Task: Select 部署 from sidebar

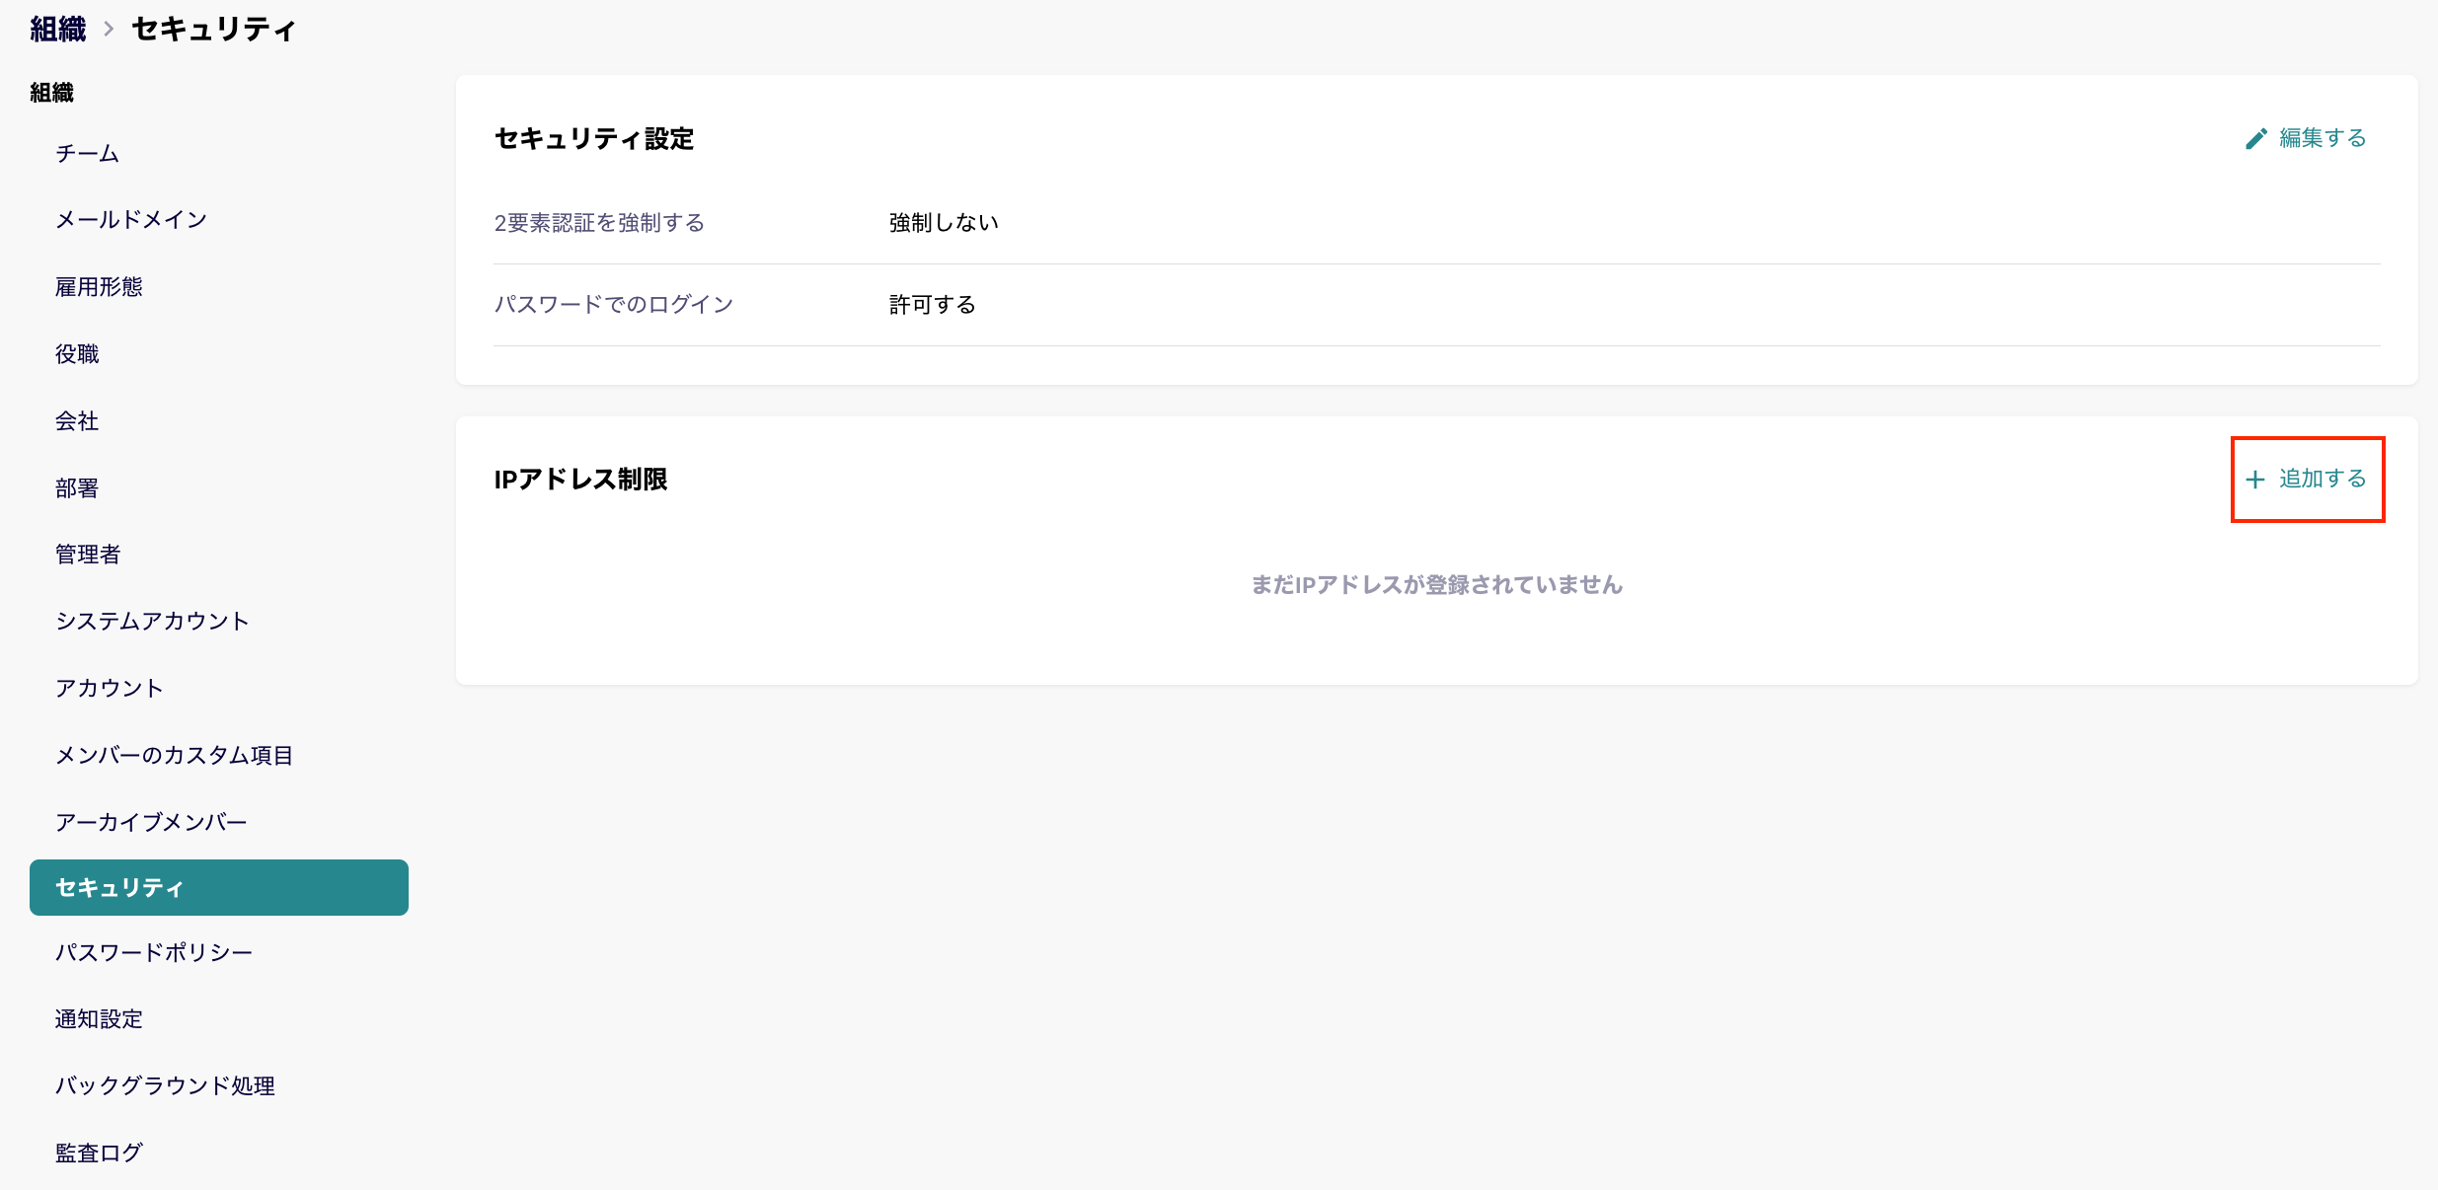Action: (77, 487)
